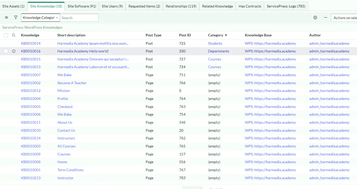357x189 pixels.
Task: Click Post ID value 783
Action: 182,178
